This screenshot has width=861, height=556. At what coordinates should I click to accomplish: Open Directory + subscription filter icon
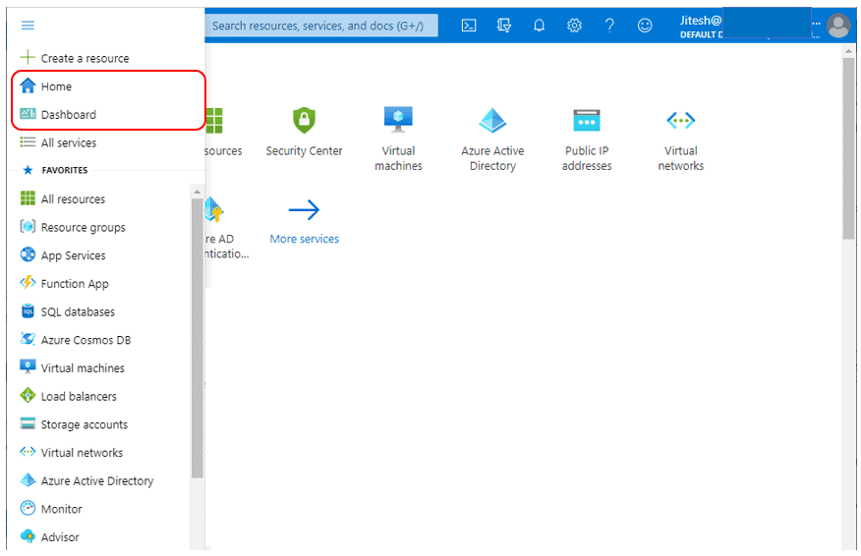coord(503,26)
